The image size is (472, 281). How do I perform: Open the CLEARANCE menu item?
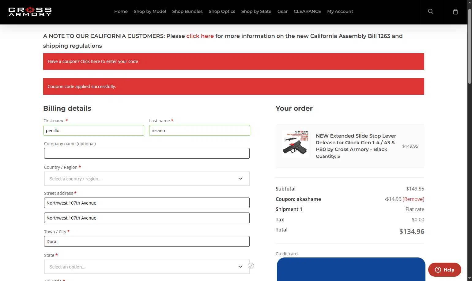[307, 11]
